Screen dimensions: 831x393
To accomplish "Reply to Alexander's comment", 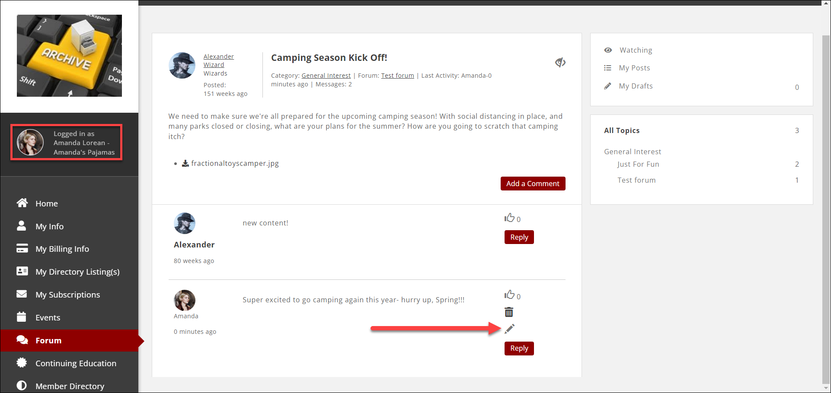I will (519, 237).
